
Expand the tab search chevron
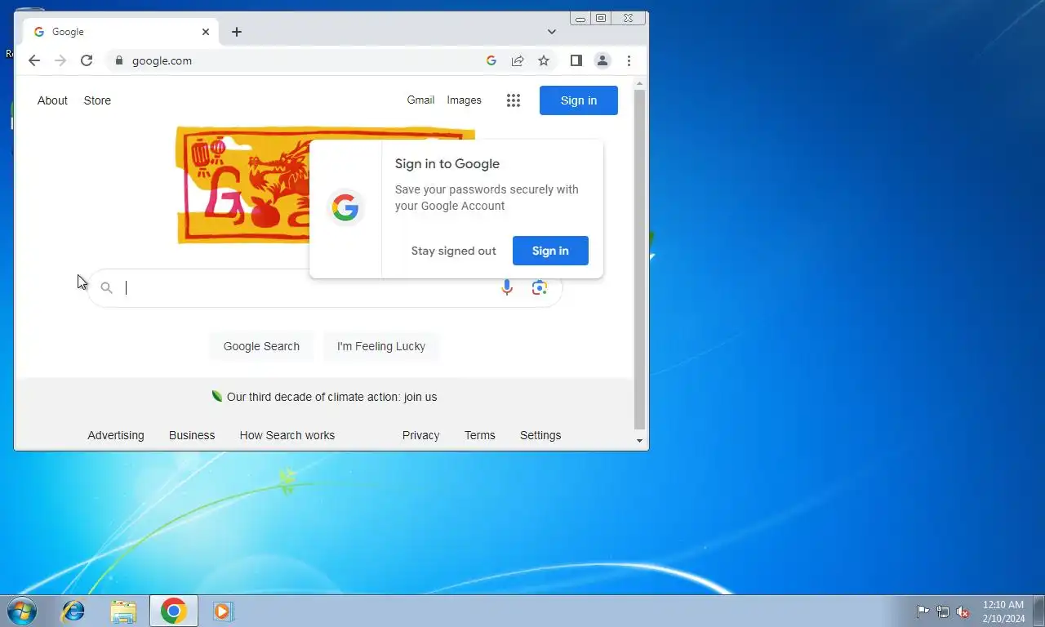coord(552,32)
